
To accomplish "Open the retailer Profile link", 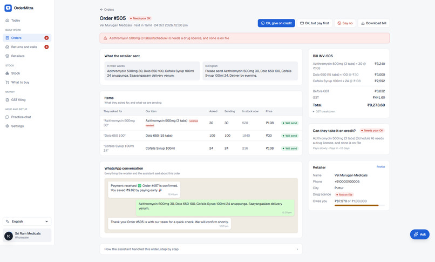I will [x=380, y=167].
